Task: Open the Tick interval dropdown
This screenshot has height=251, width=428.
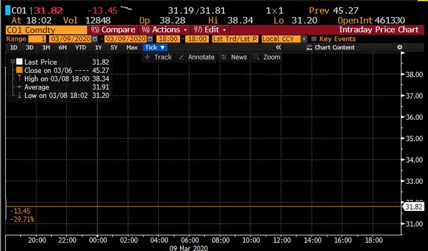Action: 154,47
